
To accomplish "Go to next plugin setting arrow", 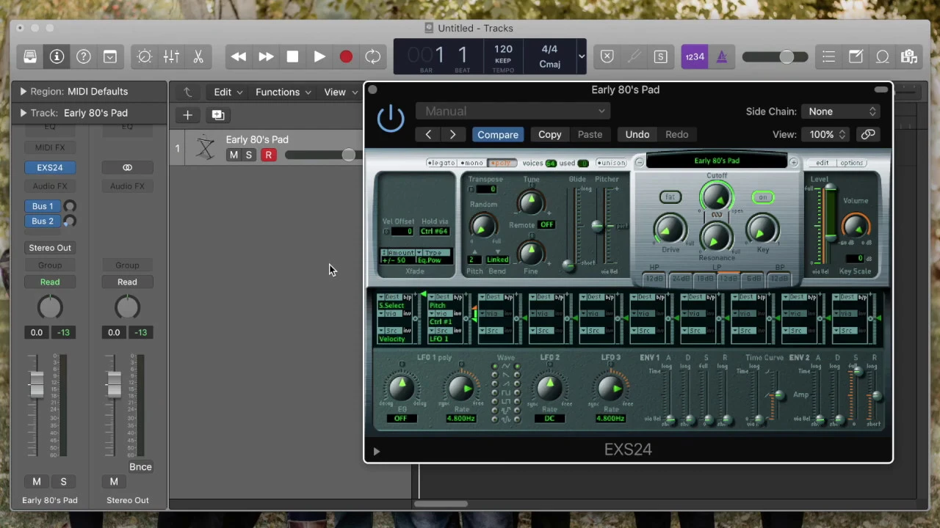I will [452, 134].
